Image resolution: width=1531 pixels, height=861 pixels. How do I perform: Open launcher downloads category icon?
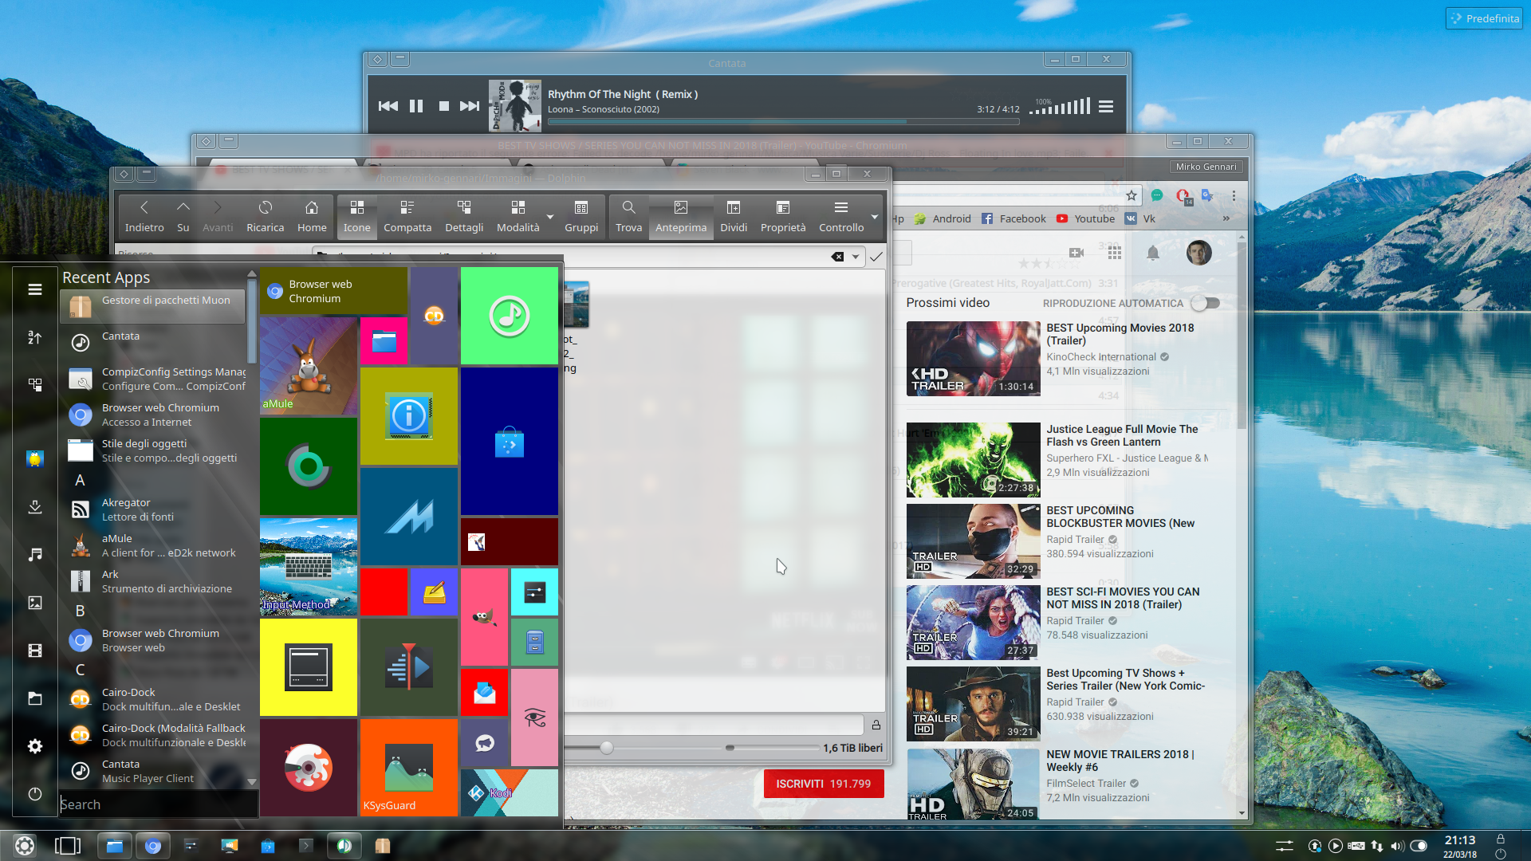click(x=35, y=507)
